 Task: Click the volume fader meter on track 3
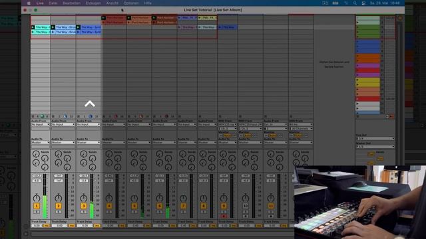pyautogui.click(x=92, y=196)
